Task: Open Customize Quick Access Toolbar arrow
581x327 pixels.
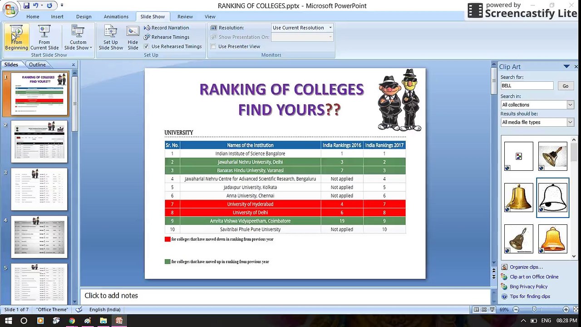Action: click(62, 5)
